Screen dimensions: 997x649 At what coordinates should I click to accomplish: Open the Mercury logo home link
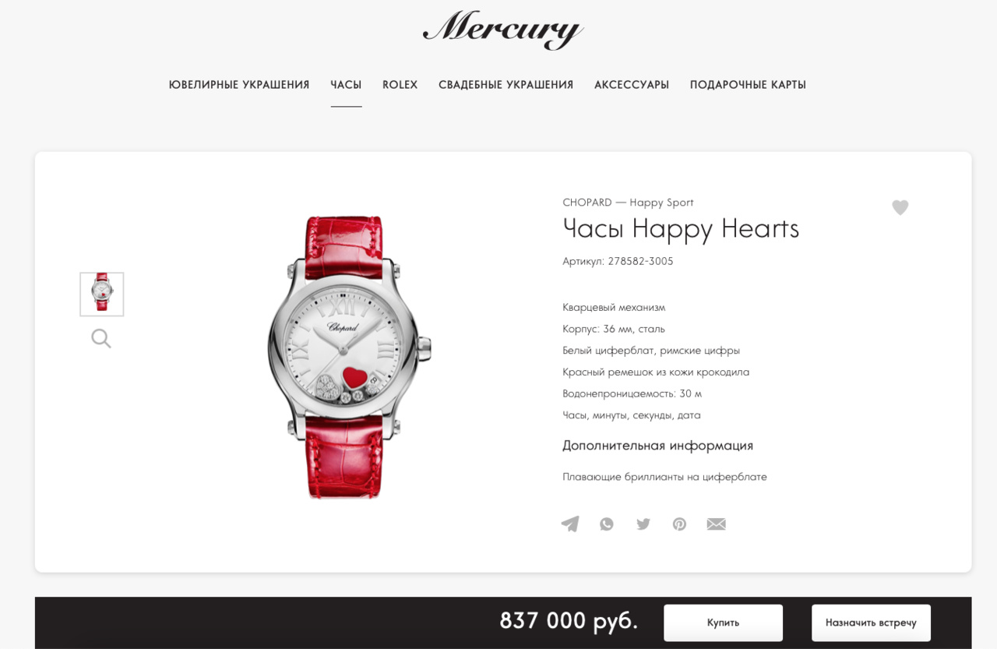(x=503, y=30)
